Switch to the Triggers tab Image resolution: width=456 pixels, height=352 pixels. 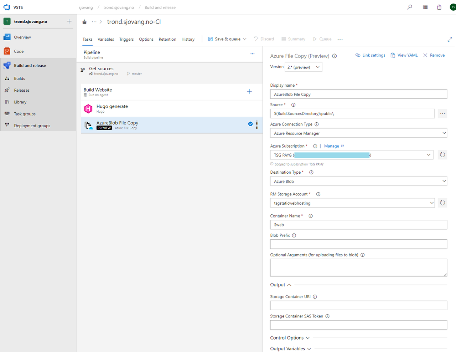126,39
